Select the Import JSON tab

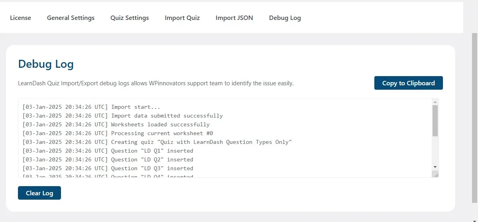234,18
